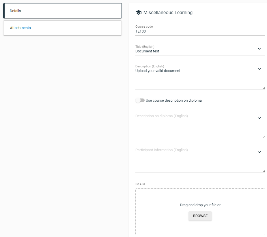The image size is (267, 237).
Task: Click the Use course description on diploma label
Action: tap(174, 101)
